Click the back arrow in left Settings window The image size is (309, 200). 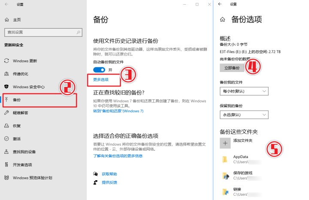(x=6, y=4)
